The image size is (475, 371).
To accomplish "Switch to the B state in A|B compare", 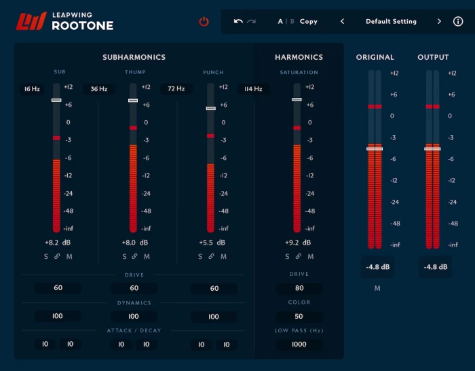I will point(292,22).
